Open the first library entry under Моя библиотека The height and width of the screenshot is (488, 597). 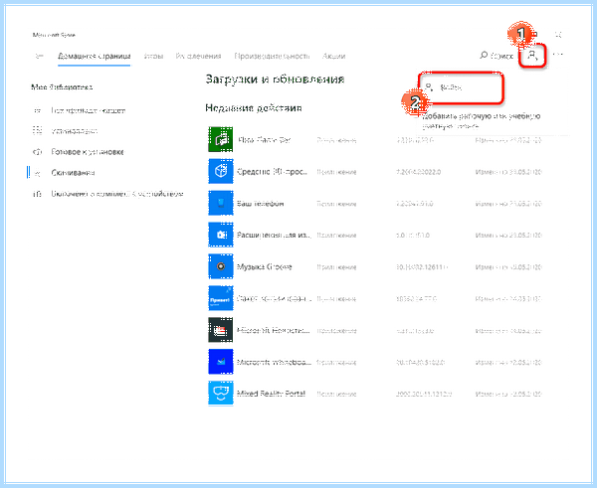pos(89,110)
